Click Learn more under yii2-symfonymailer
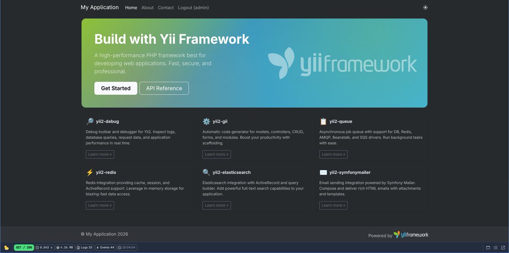The width and height of the screenshot is (509, 253). 333,205
